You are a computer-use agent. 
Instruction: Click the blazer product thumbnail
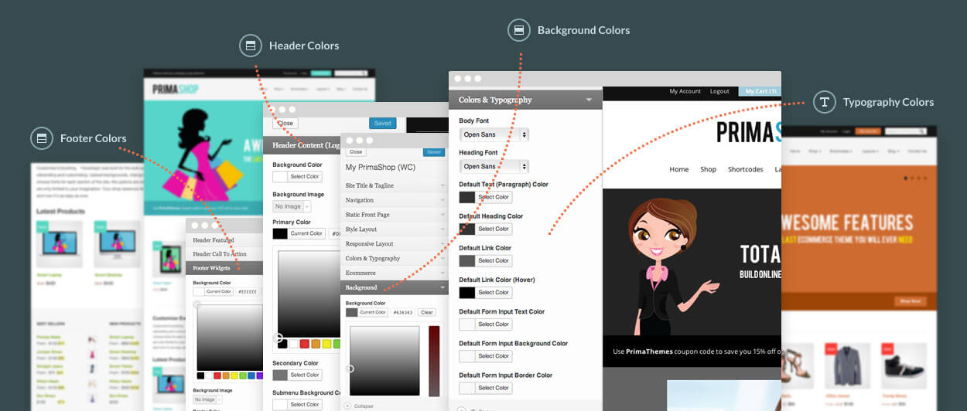pyautogui.click(x=849, y=365)
